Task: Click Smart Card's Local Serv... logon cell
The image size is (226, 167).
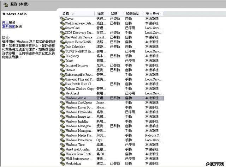Action: (153, 28)
